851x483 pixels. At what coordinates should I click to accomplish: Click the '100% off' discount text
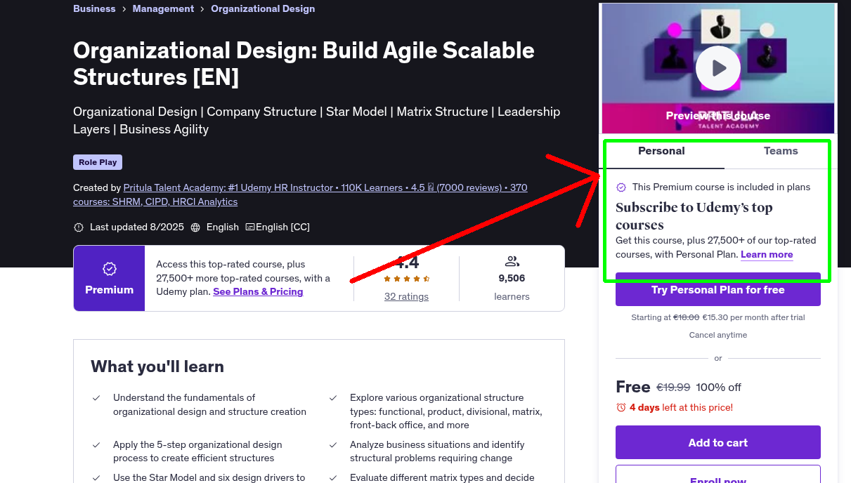tap(719, 387)
